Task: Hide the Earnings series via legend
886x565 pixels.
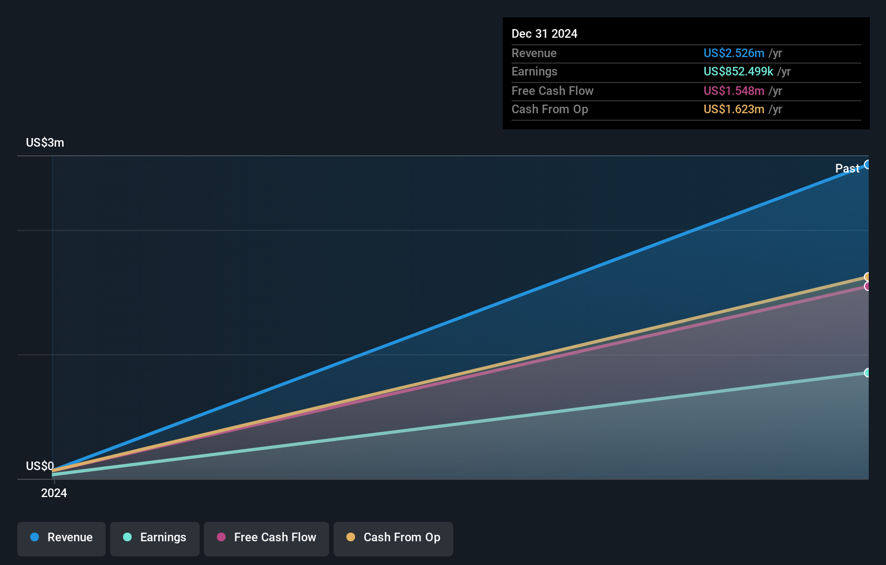Action: click(x=155, y=538)
